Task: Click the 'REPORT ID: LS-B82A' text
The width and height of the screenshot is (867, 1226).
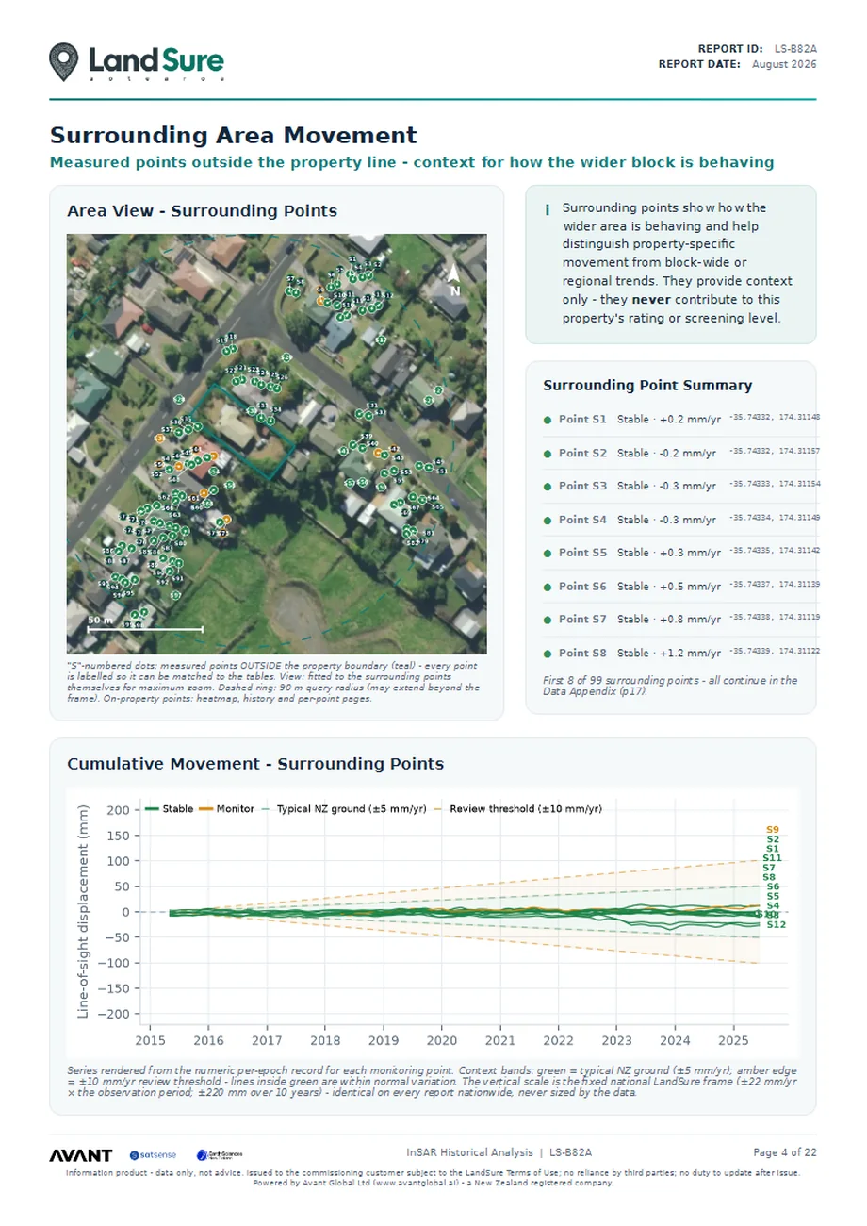Action: [x=757, y=48]
